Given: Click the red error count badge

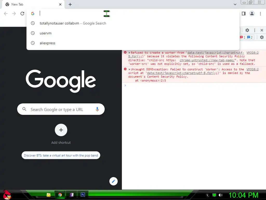Looking at the screenshot, I should point(243,37).
